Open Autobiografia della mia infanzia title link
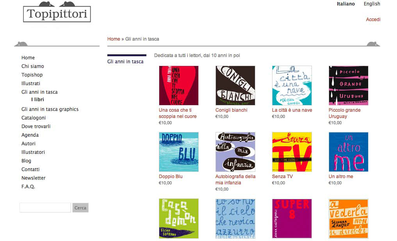The height and width of the screenshot is (241, 397). coord(235,180)
